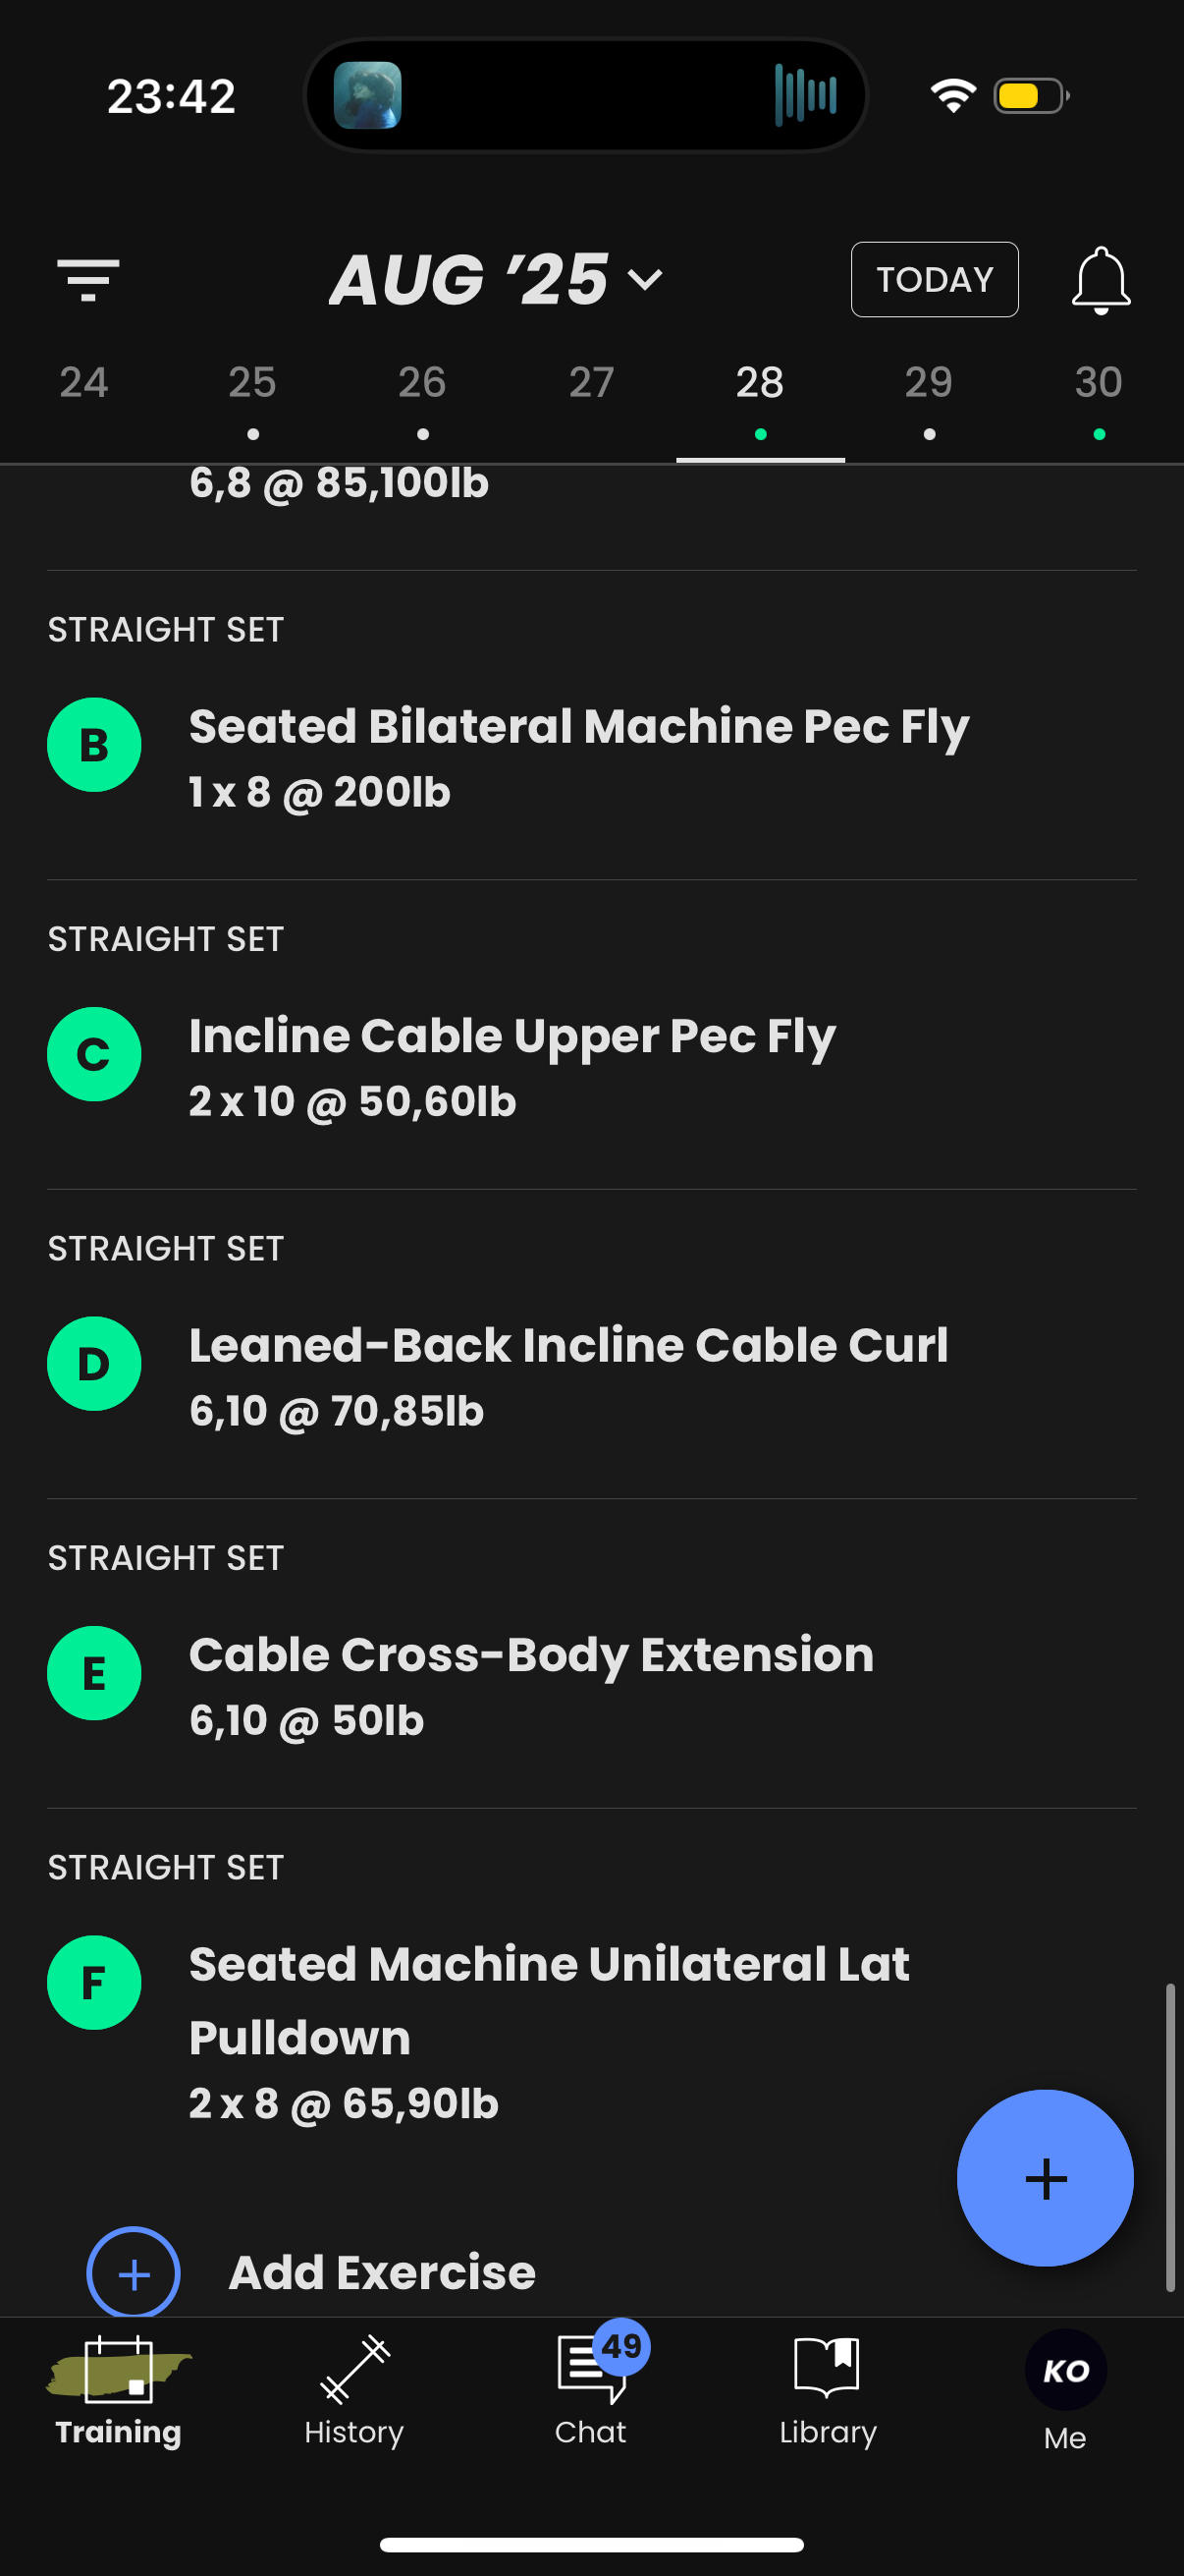Tap the Add Exercise label
This screenshot has width=1184, height=2576.
[x=382, y=2272]
